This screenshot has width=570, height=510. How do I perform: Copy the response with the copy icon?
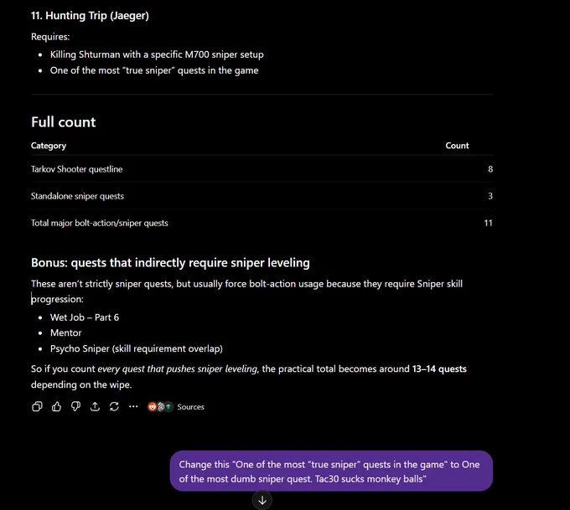coord(37,406)
